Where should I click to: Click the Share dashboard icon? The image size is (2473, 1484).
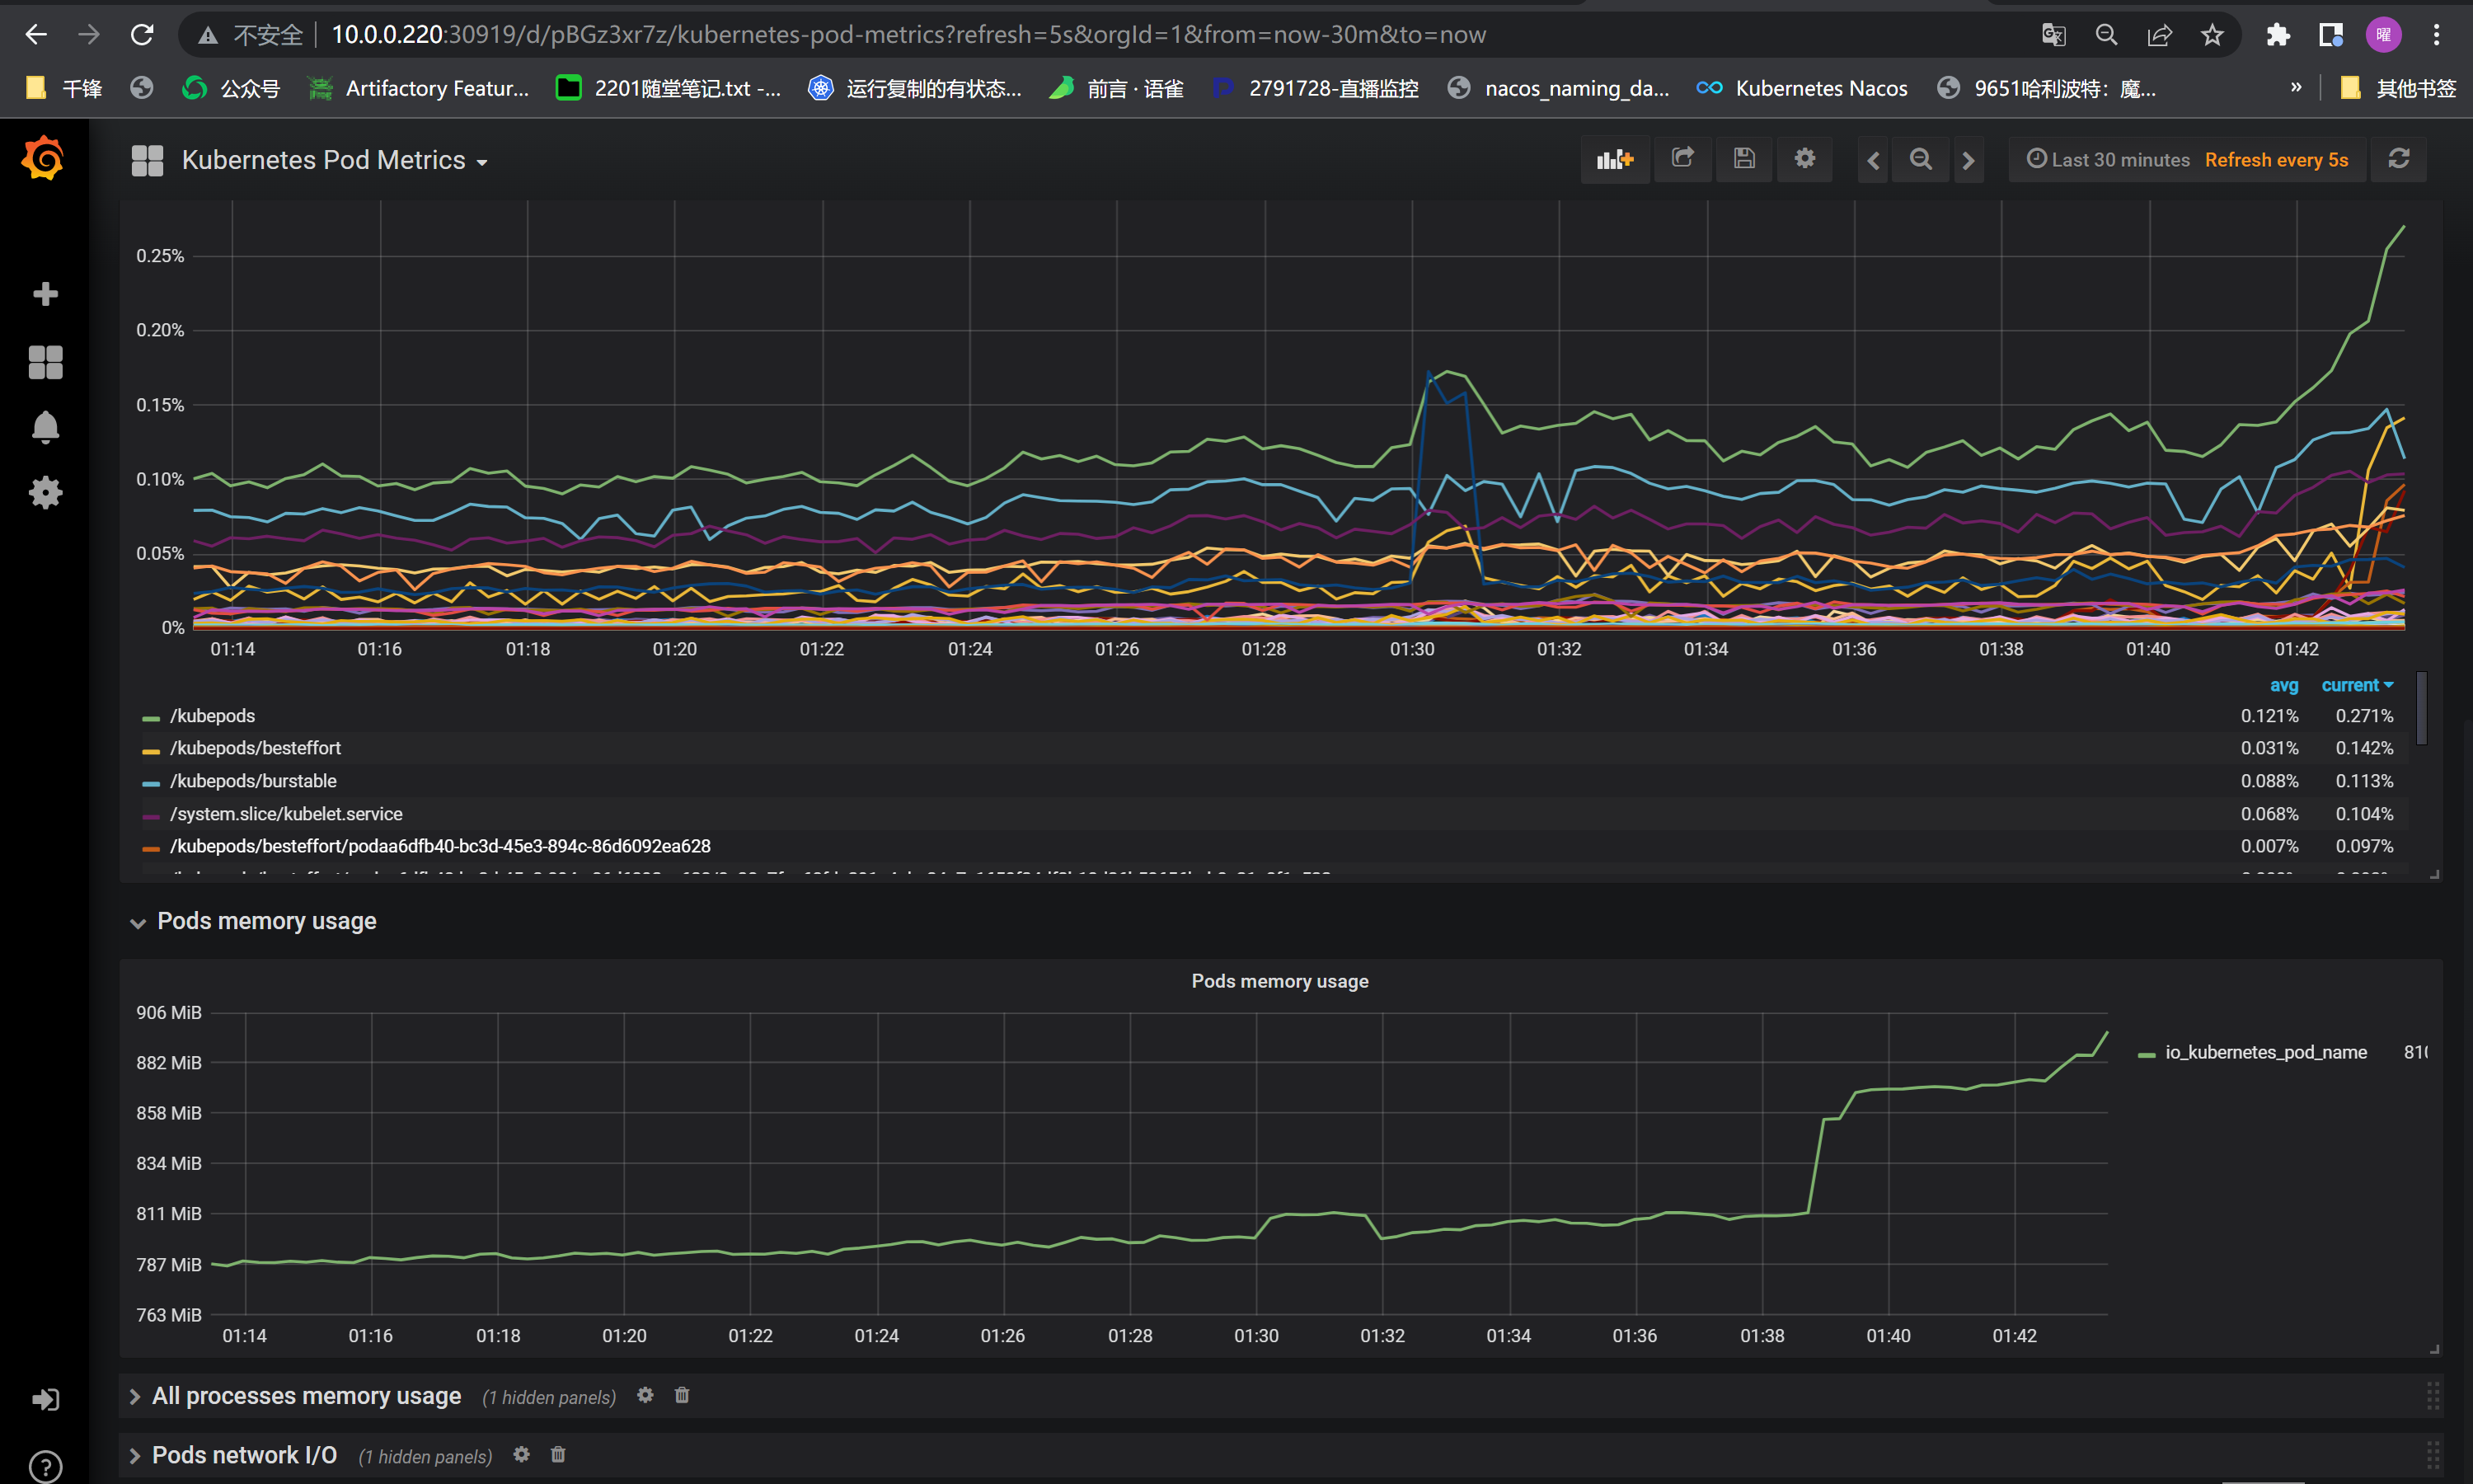click(x=1682, y=158)
